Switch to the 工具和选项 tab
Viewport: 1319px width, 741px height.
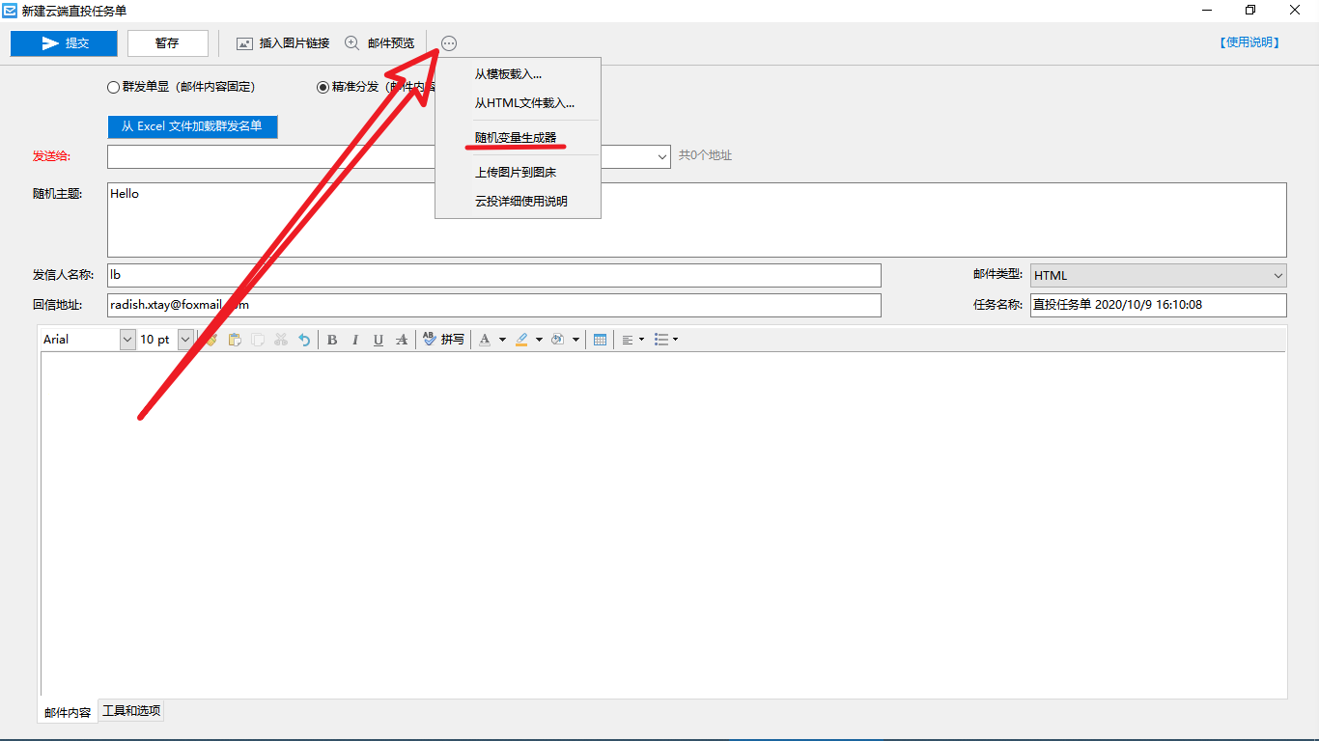(x=131, y=711)
